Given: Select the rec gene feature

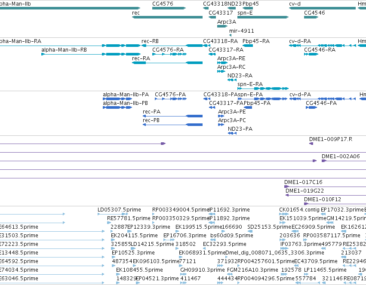Looking at the screenshot, I should click(167, 17).
